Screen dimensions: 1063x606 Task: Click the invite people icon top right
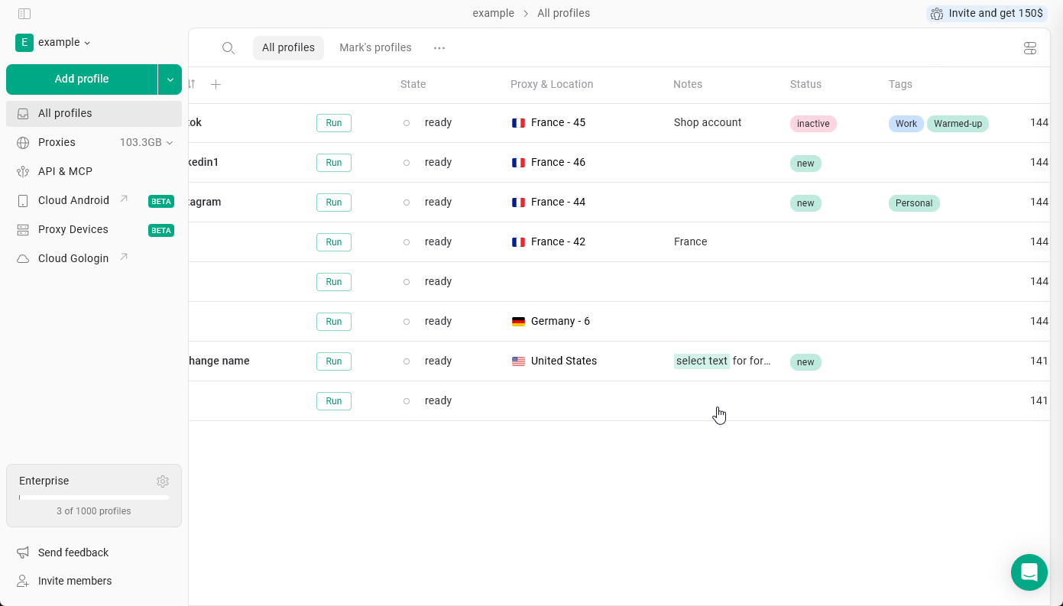tap(937, 14)
